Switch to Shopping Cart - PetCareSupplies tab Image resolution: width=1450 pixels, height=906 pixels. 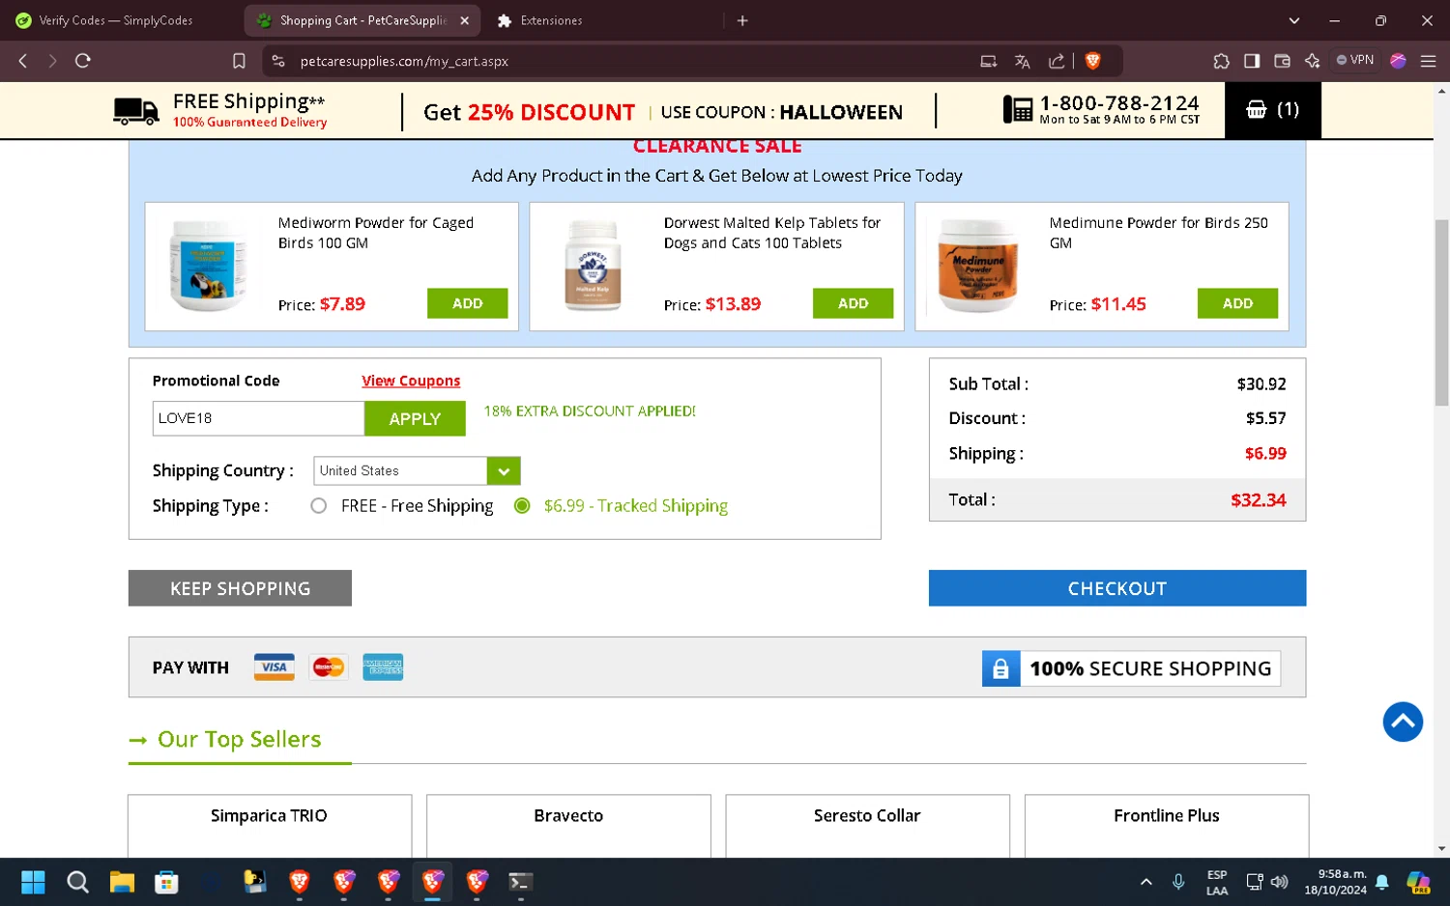[x=362, y=20]
